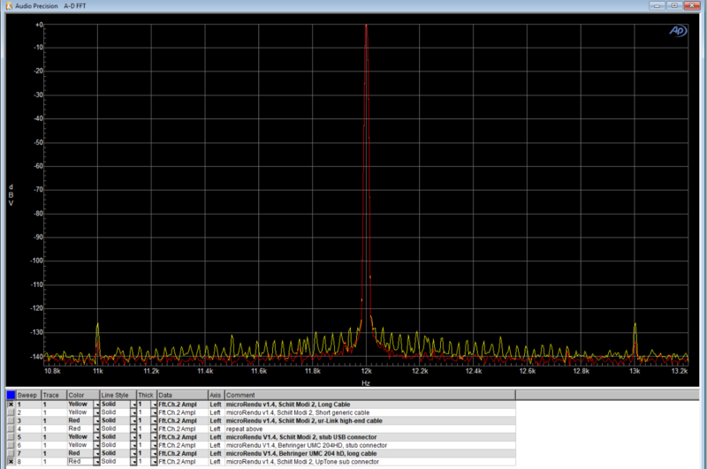Screen dimensions: 707x469
Task: Expand Line Style dropdown for sweep 1
Action: pos(133,405)
